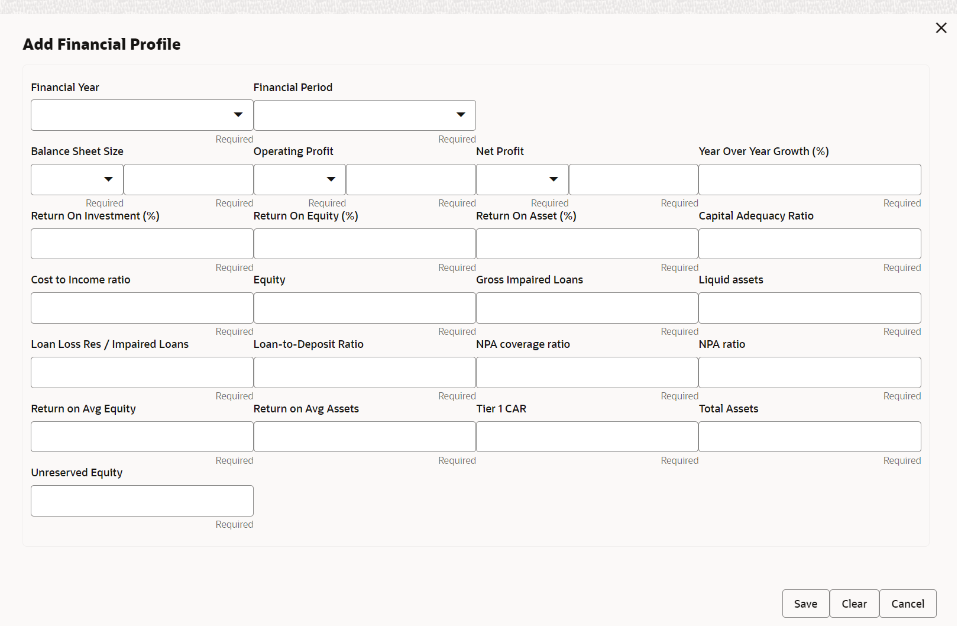Cancel the financial profile form
This screenshot has width=958, height=626.
pyautogui.click(x=908, y=604)
